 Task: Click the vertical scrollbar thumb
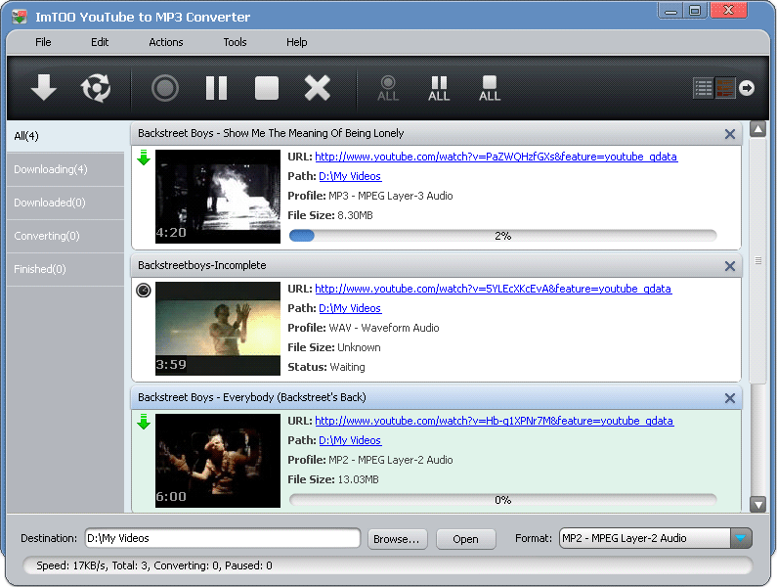(x=757, y=261)
